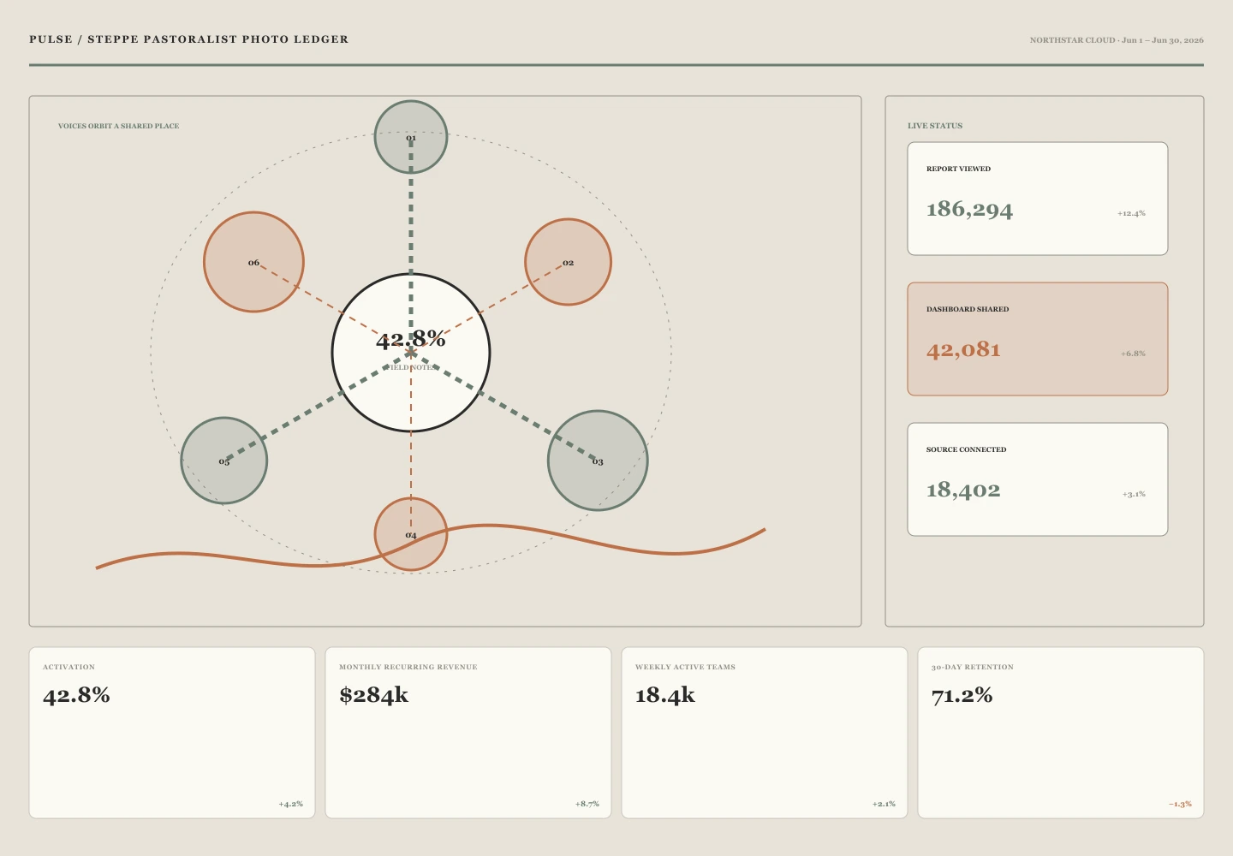Viewport: 1233px width, 856px height.
Task: Click the orange wave trend line
Action: click(430, 546)
